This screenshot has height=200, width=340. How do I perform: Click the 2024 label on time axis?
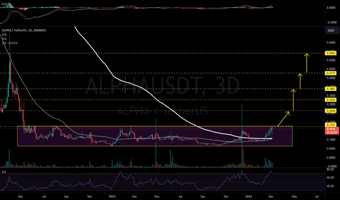(248, 196)
